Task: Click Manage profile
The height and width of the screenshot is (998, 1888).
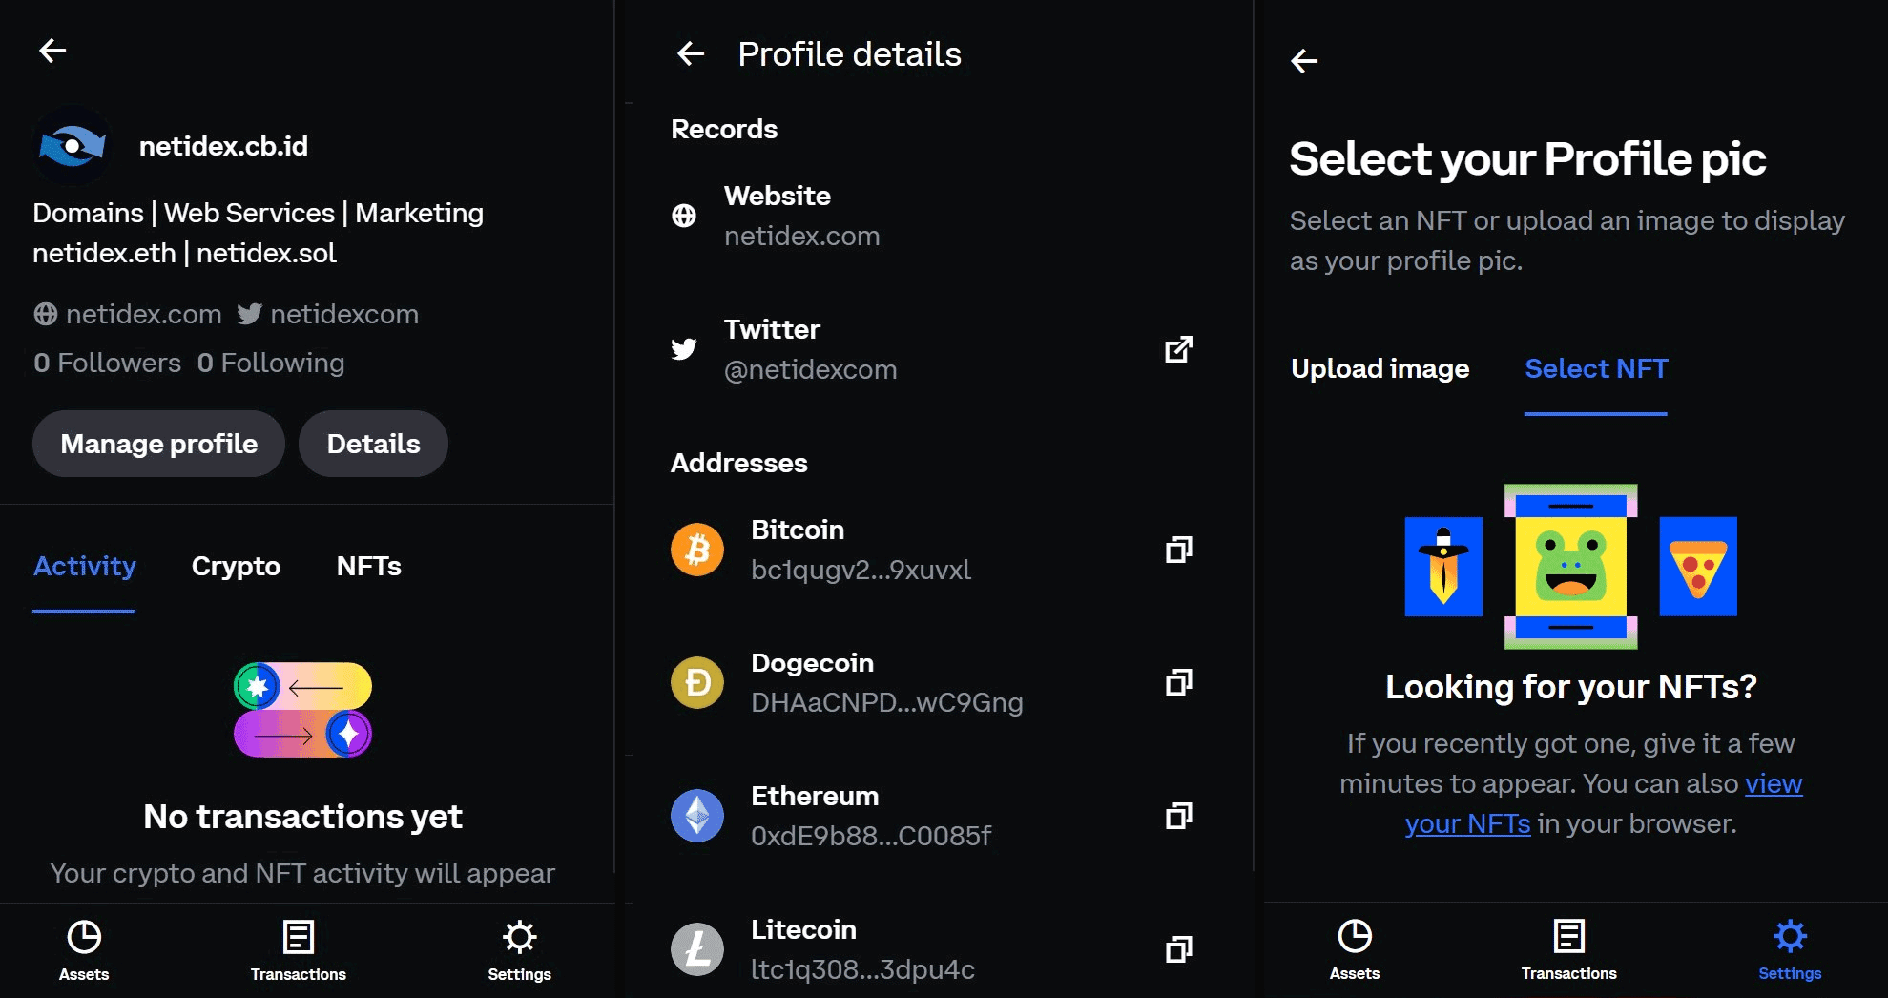Action: click(158, 443)
